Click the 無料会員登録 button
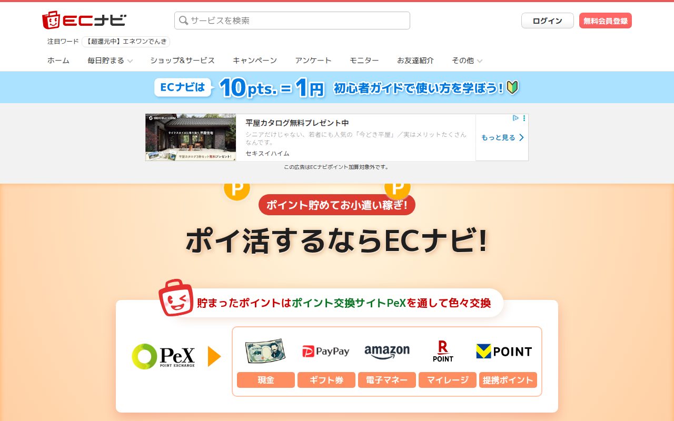Image resolution: width=674 pixels, height=421 pixels. (x=606, y=21)
